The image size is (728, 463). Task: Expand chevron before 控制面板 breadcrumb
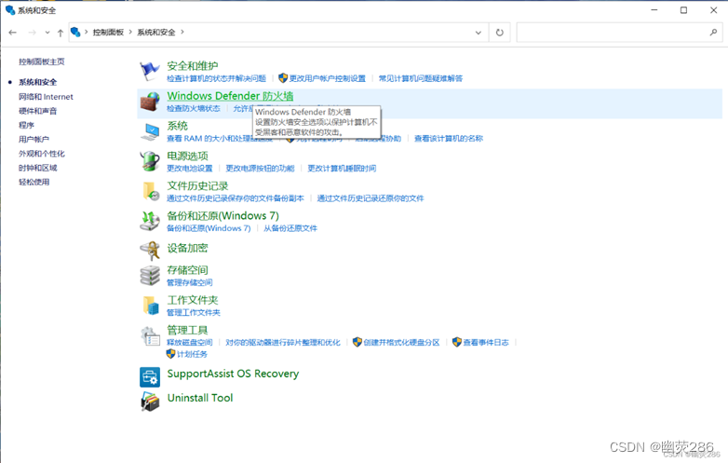pyautogui.click(x=86, y=32)
